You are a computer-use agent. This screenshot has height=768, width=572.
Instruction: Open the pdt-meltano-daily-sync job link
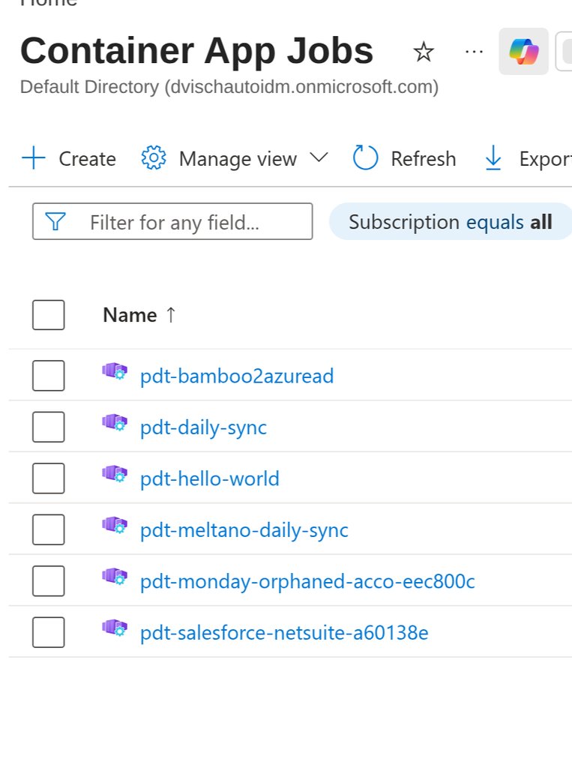[x=244, y=530]
